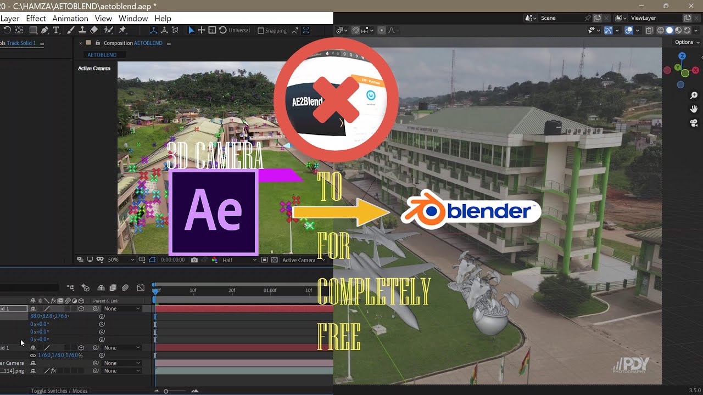The width and height of the screenshot is (703, 395).
Task: Select the Clone Stamp tool
Action: click(82, 30)
